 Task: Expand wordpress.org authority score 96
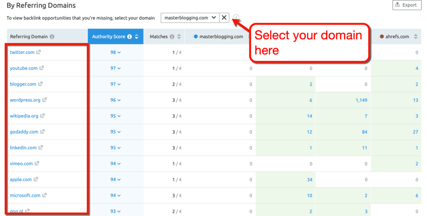click(x=115, y=100)
